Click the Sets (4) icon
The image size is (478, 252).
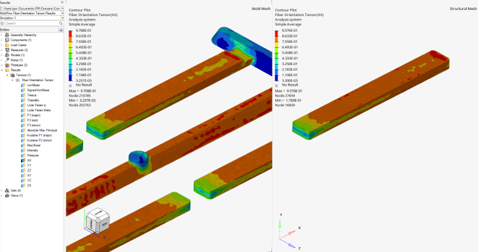pyautogui.click(x=7, y=191)
